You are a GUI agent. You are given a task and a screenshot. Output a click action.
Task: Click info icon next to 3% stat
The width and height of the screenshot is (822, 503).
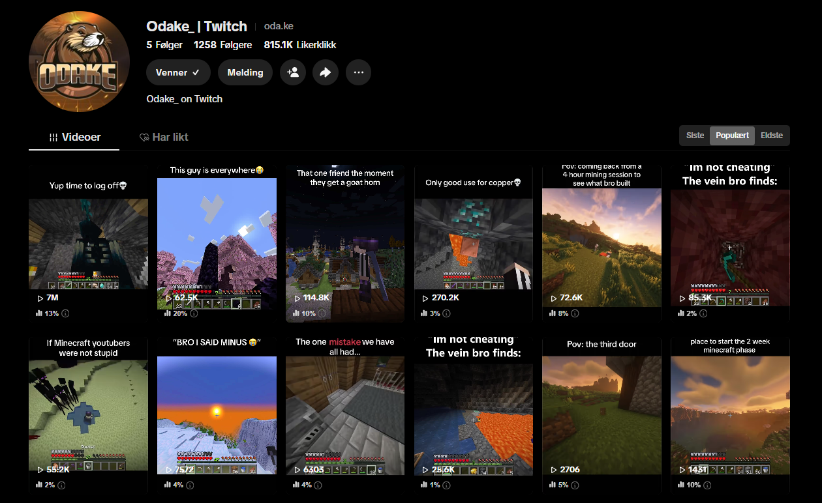point(447,313)
